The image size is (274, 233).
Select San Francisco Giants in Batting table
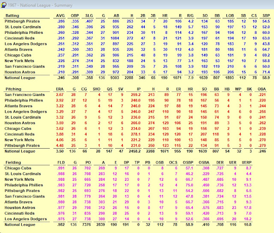[25, 66]
